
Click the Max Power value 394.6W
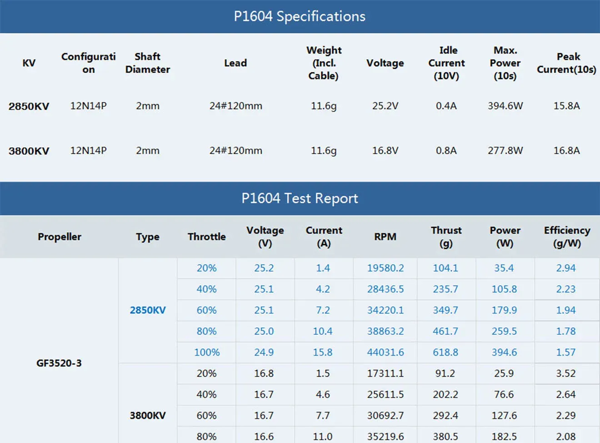click(x=505, y=106)
